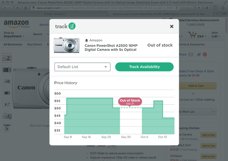The height and width of the screenshot is (161, 228).
Task: Select the sixth product thumbnail
Action: [x=7, y=116]
